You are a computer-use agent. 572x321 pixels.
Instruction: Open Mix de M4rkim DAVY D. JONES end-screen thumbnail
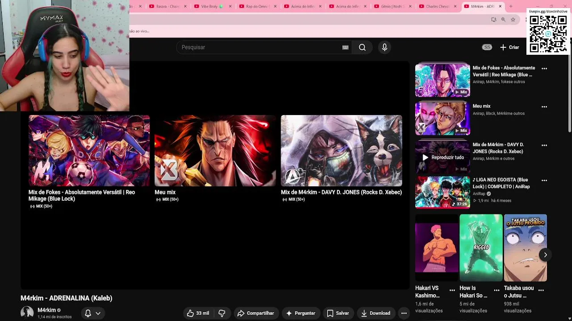pyautogui.click(x=341, y=151)
